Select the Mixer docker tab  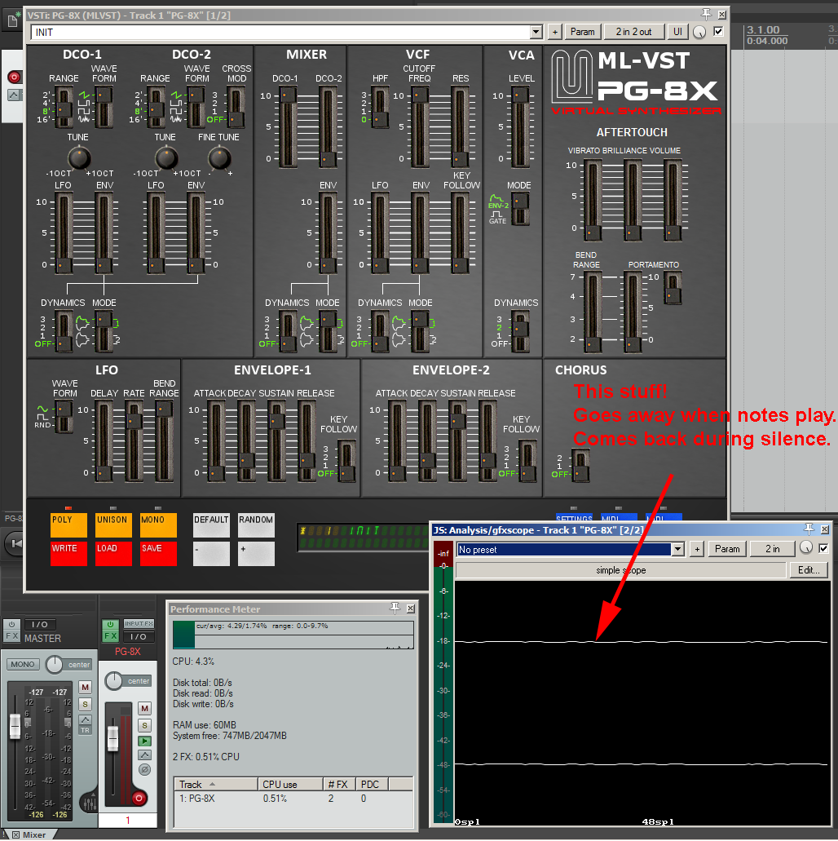click(30, 834)
